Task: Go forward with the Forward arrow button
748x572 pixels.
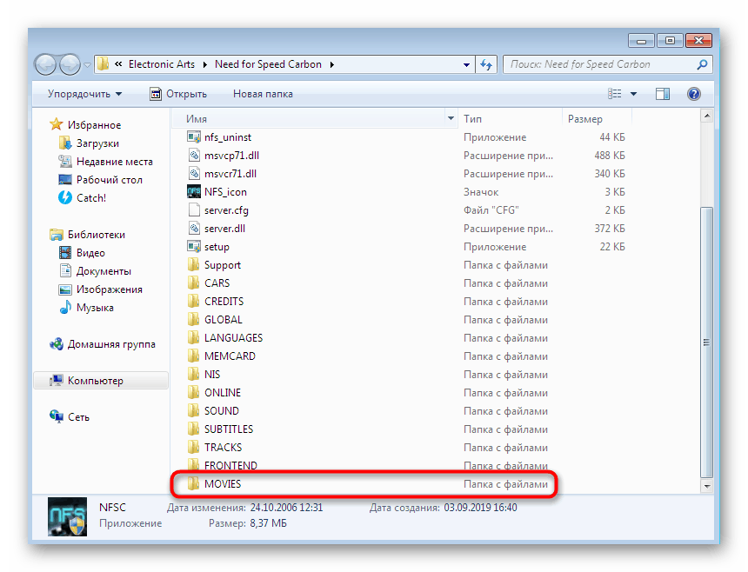Action: coord(70,65)
